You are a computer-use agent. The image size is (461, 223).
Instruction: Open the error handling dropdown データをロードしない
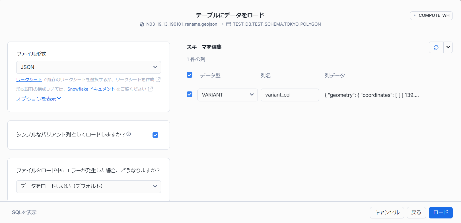click(89, 187)
